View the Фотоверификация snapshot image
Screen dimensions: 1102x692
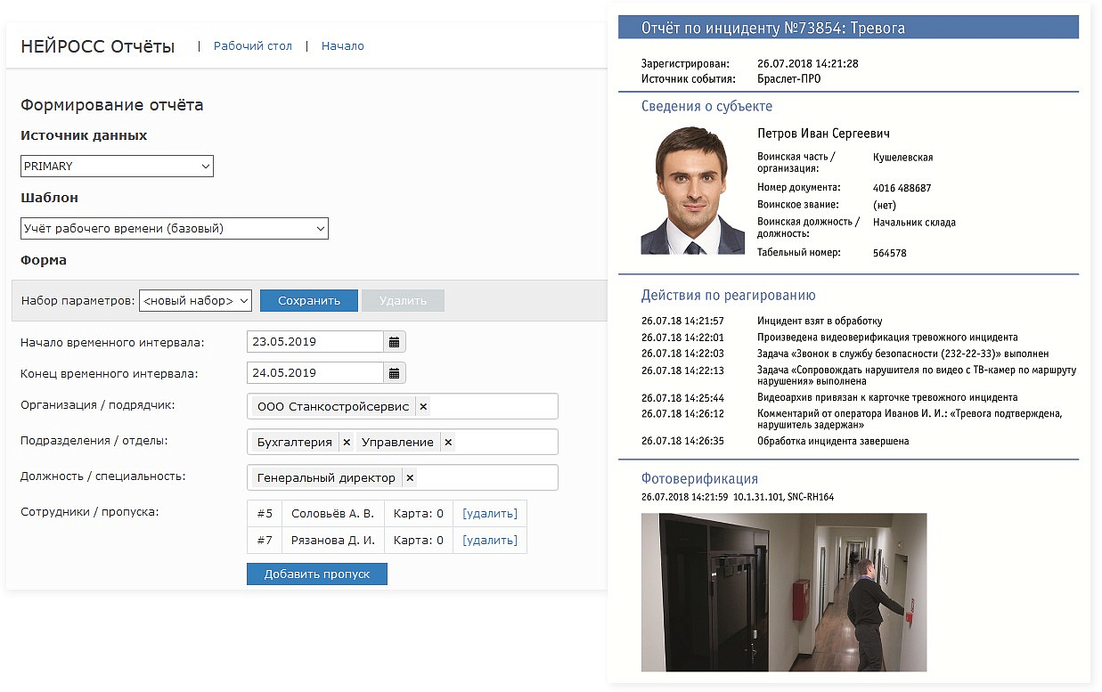coord(784,592)
